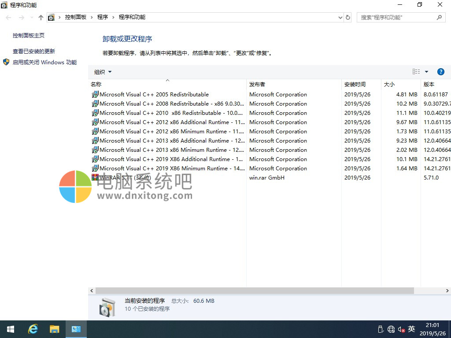451x338 pixels.
Task: Click the horizontal scrollbar thumb
Action: (x=255, y=290)
